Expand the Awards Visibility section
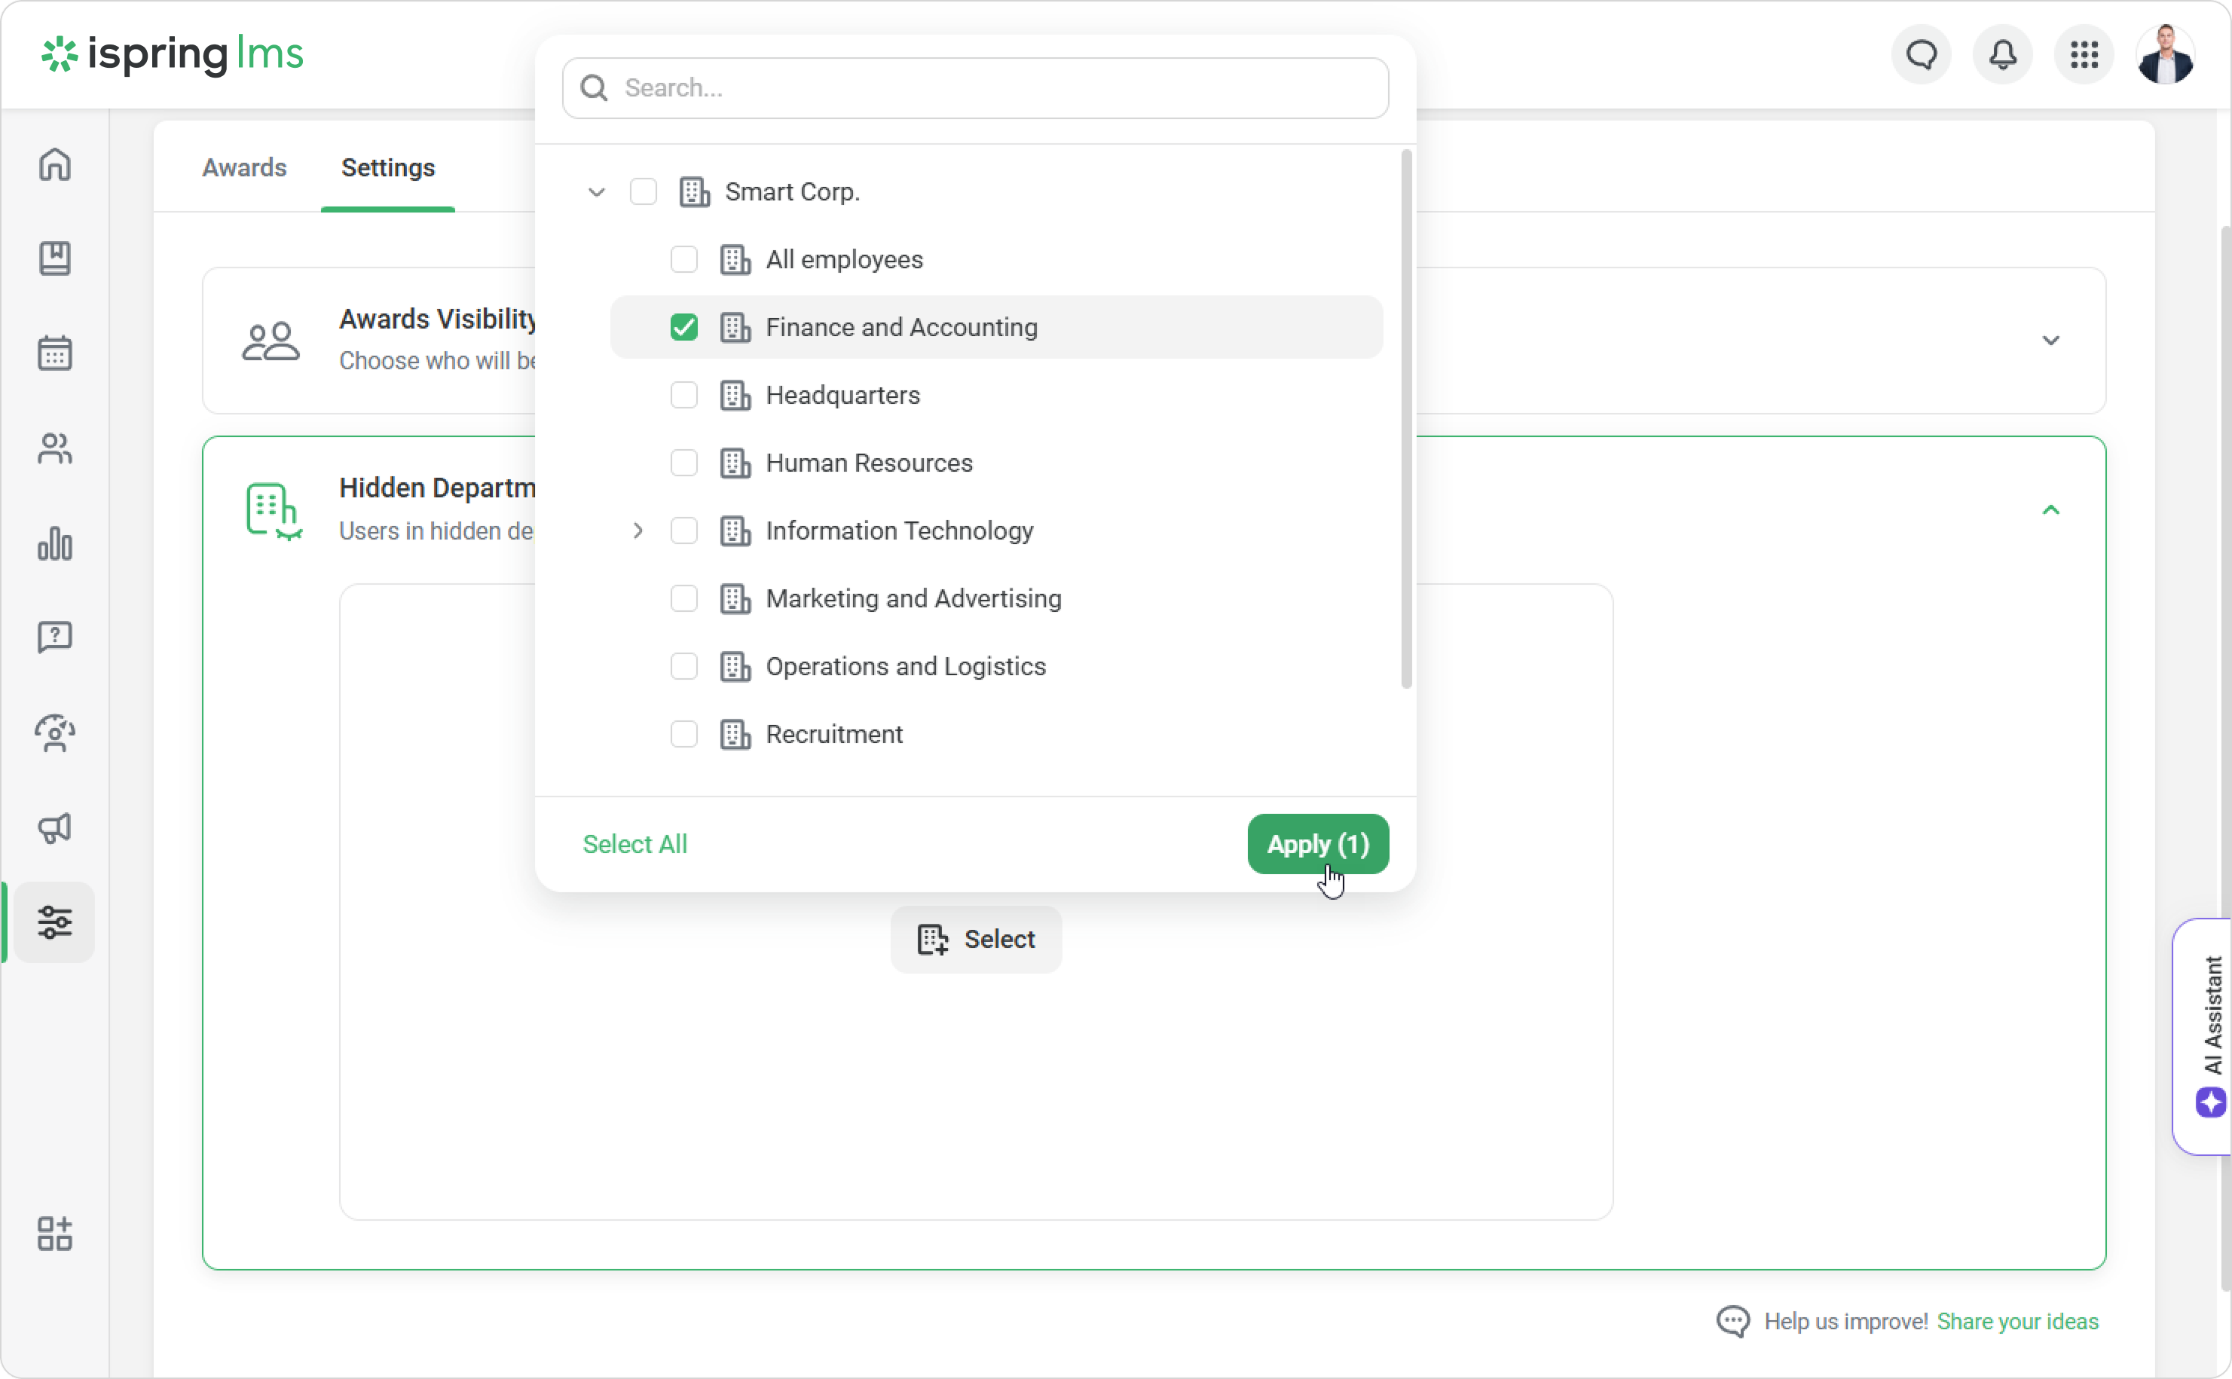Screen dimensions: 2232x1379 [x=2050, y=340]
